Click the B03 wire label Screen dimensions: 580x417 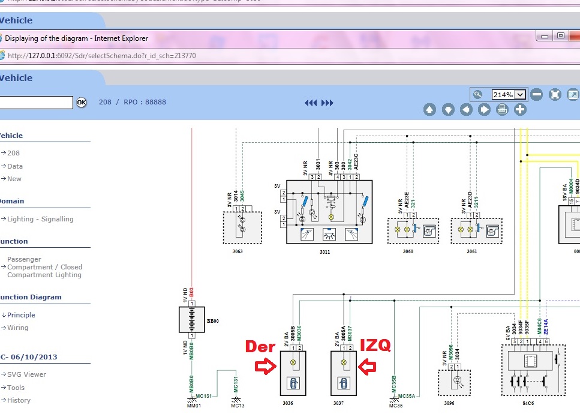[x=191, y=292]
